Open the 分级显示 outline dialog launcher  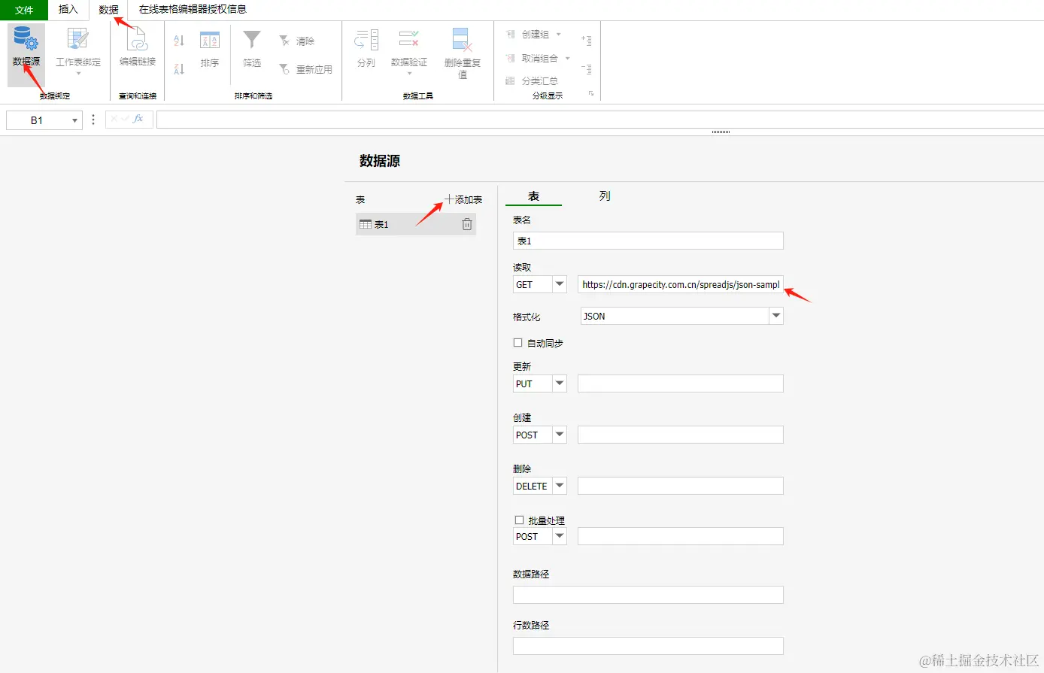[591, 94]
